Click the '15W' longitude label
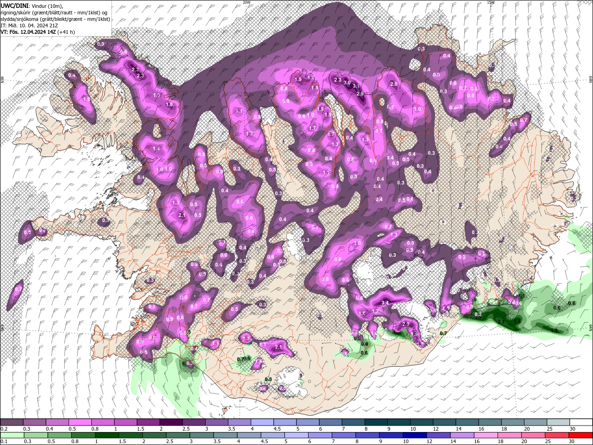Image resolution: width=593 pixels, height=445 pixels. point(491,2)
